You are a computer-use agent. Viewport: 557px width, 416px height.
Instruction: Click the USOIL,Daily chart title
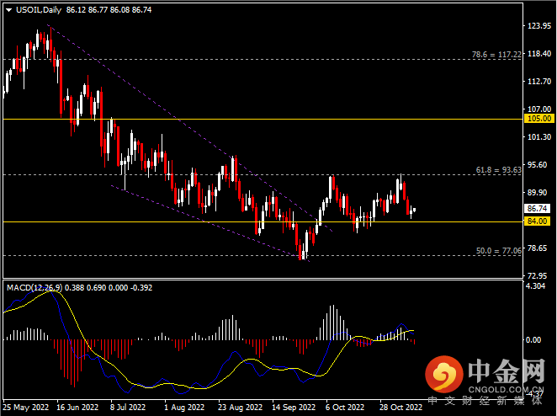coord(39,10)
